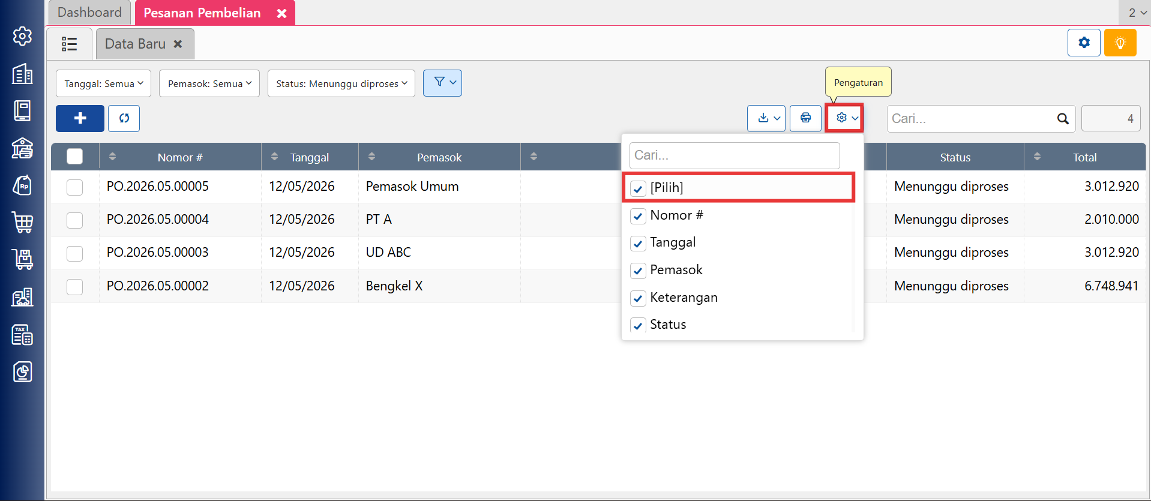Viewport: 1151px width, 501px height.
Task: Open the shopping cart sidebar icon
Action: pyautogui.click(x=23, y=223)
